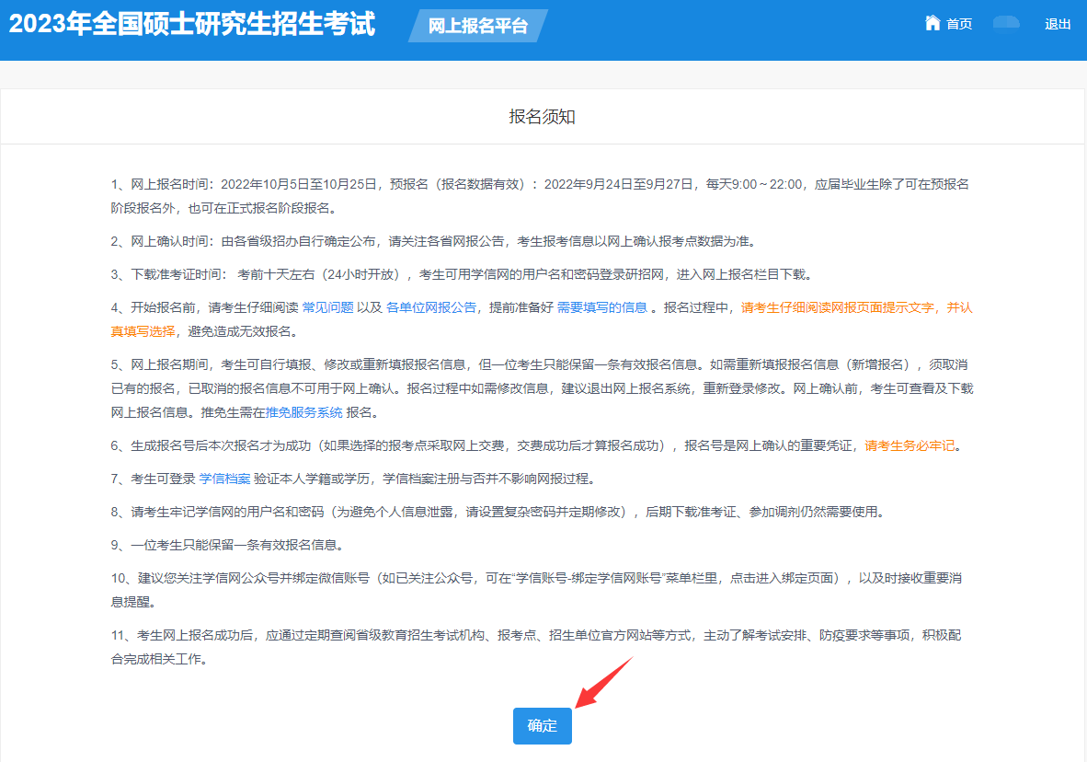Click the orange 请考生务必牢记 text
Screen dimensions: 1087x762
(x=910, y=445)
